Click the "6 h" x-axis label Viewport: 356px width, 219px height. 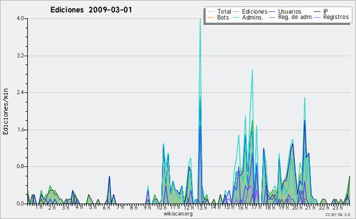pos(106,207)
